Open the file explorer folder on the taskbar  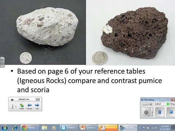44,128
